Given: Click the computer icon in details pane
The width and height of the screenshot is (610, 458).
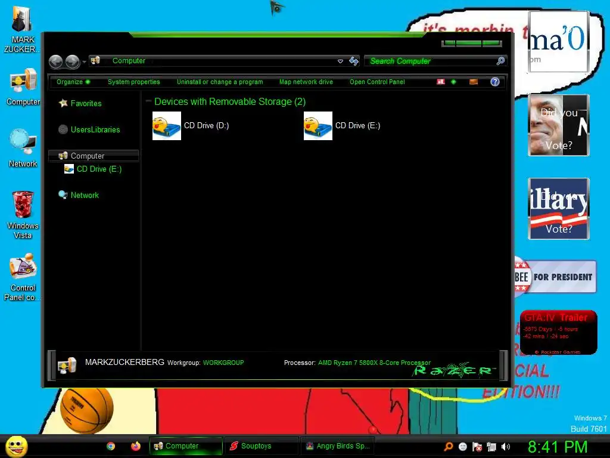Looking at the screenshot, I should pyautogui.click(x=67, y=365).
